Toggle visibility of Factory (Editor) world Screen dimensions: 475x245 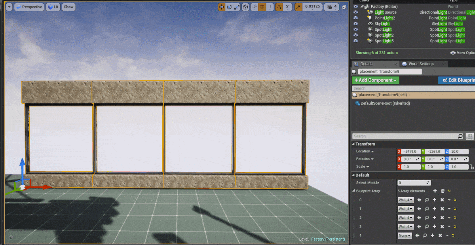pyautogui.click(x=355, y=7)
